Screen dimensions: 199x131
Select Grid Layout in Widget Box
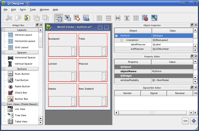click(x=18, y=47)
